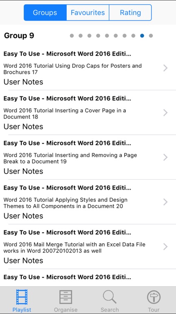Open chevron for Mail Merge tutorial
This screenshot has width=176, height=314.
[166, 247]
